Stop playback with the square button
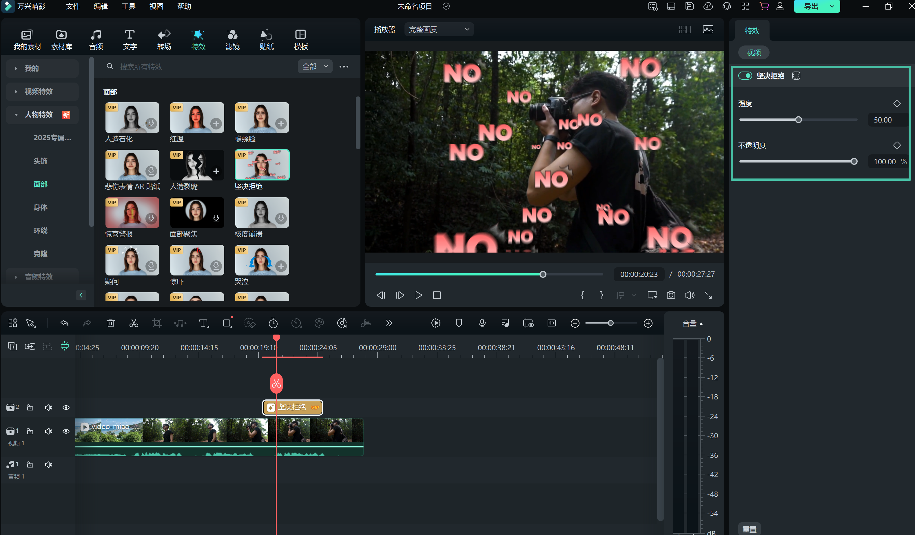The width and height of the screenshot is (915, 535). [437, 295]
